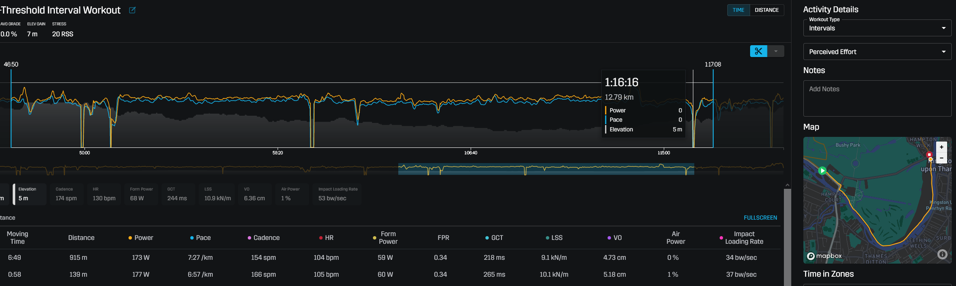
Task: Zoom out on the map
Action: 941,158
